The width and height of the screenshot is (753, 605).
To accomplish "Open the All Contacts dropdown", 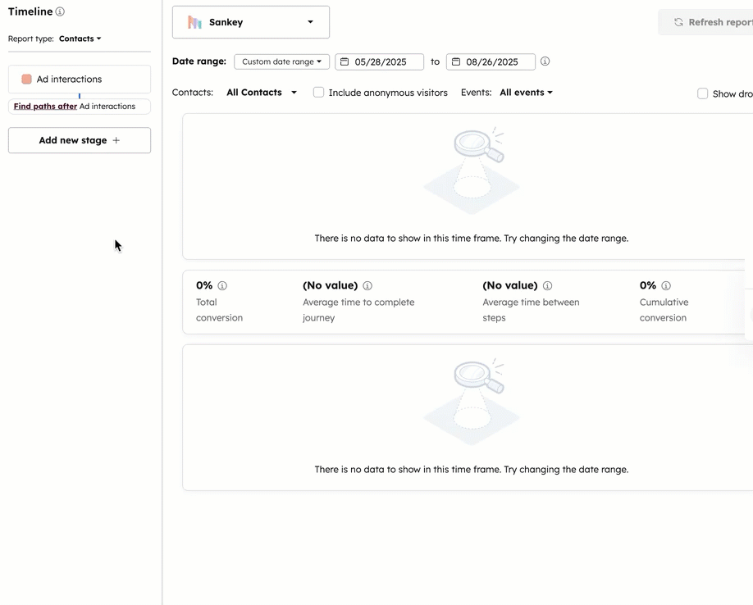I will pyautogui.click(x=260, y=92).
